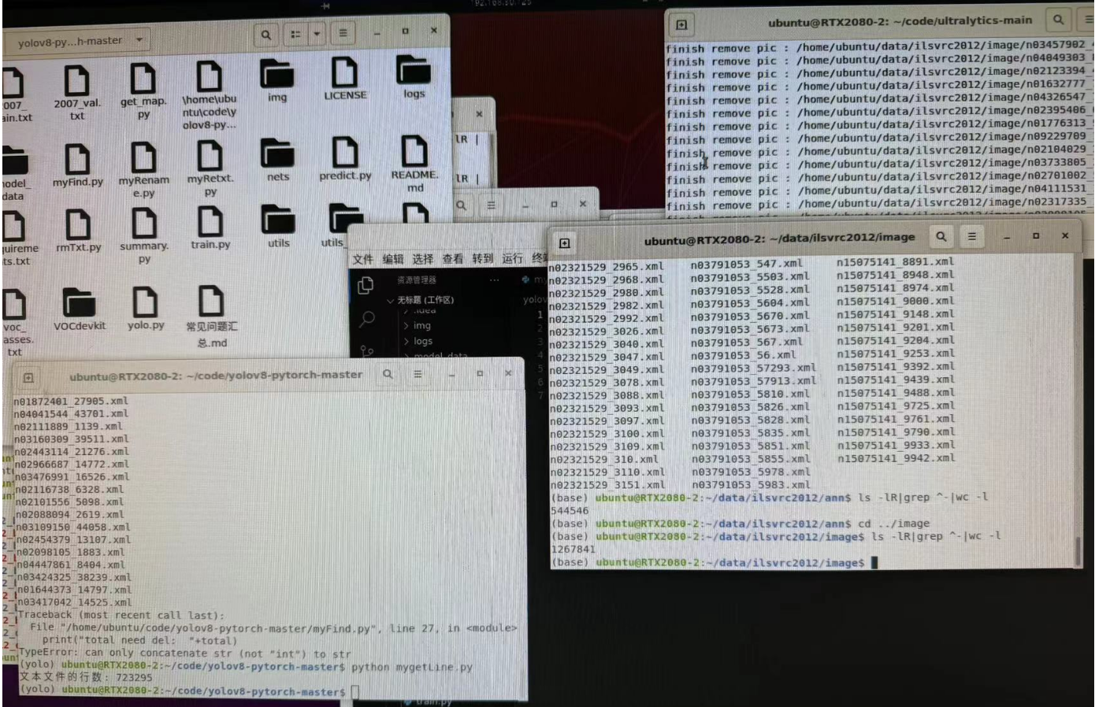This screenshot has height=707, width=1095.
Task: Open hamburger menu of ilsvrc2012/image terminal
Action: [x=972, y=236]
